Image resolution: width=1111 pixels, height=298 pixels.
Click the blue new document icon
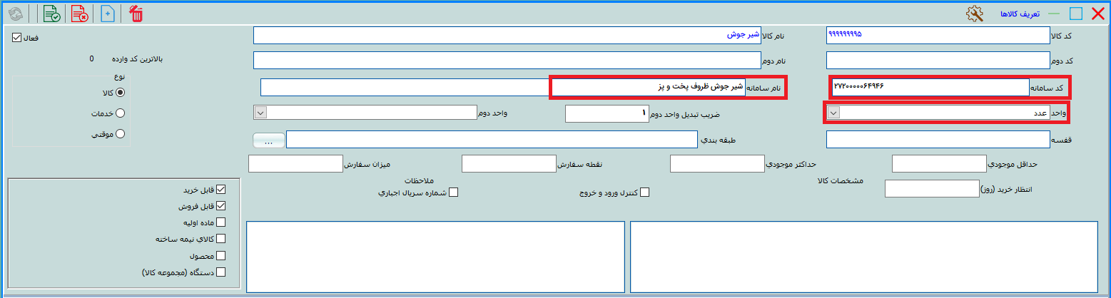pyautogui.click(x=107, y=14)
